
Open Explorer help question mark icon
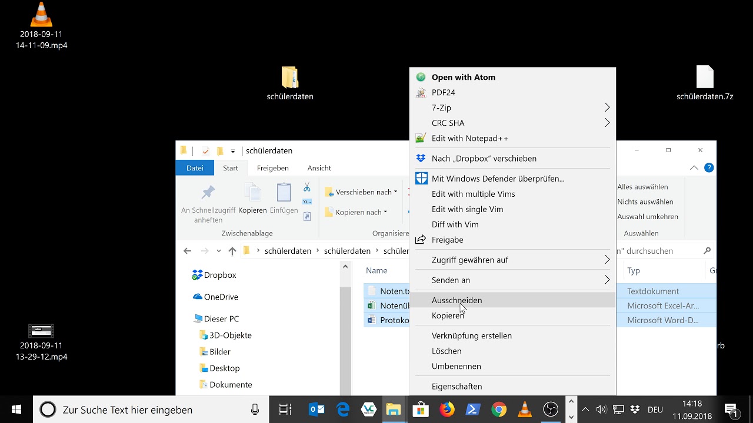point(709,167)
